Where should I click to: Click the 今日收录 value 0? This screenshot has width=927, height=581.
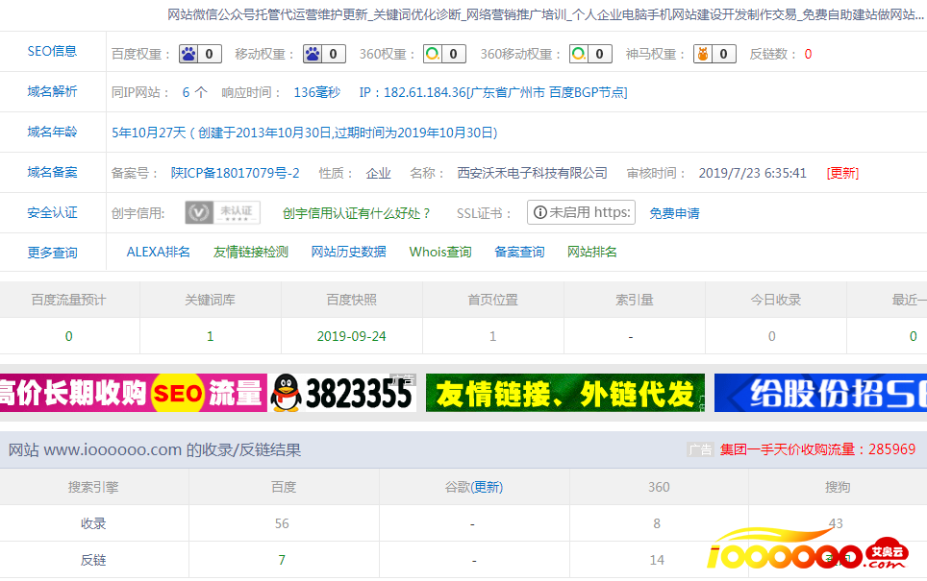point(771,336)
